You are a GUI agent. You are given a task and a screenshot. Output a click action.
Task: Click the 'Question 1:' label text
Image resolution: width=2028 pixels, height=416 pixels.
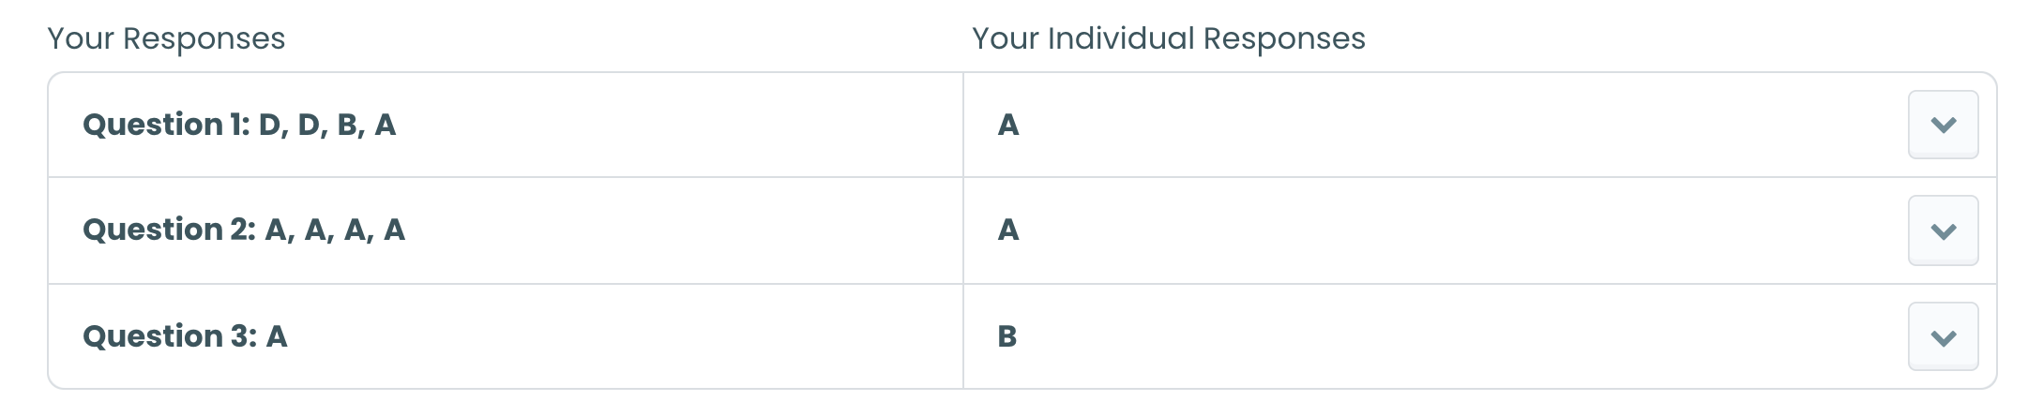(x=167, y=125)
